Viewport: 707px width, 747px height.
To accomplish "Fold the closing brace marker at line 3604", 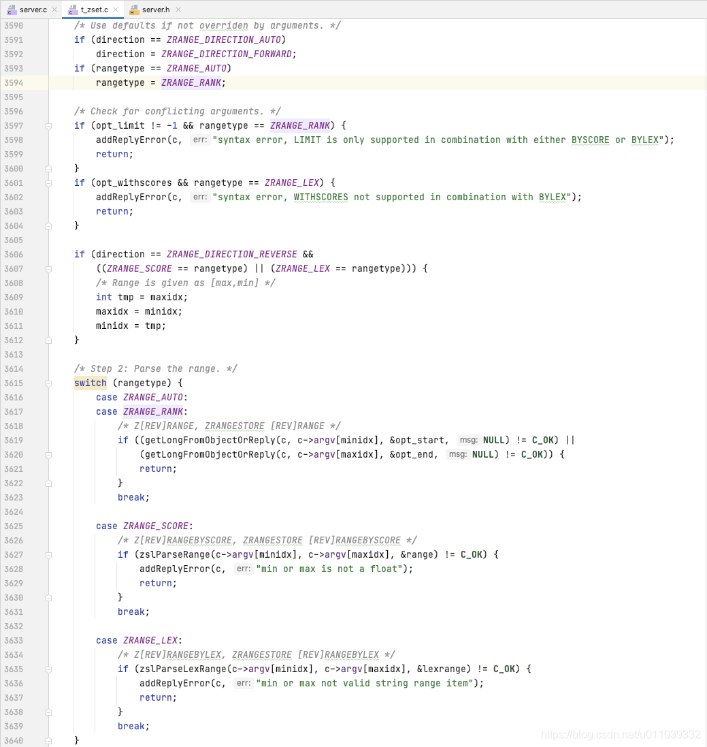I will pos(48,226).
